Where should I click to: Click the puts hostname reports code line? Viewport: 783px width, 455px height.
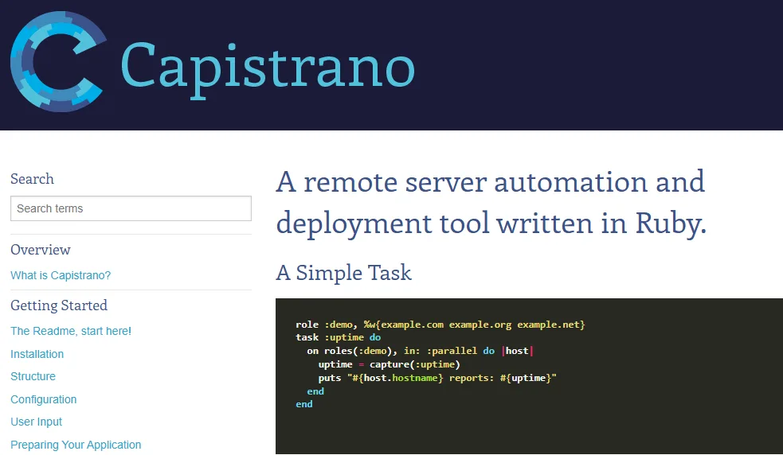click(437, 378)
